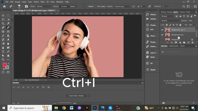Open the Diffusion value dropdown

(168, 6)
